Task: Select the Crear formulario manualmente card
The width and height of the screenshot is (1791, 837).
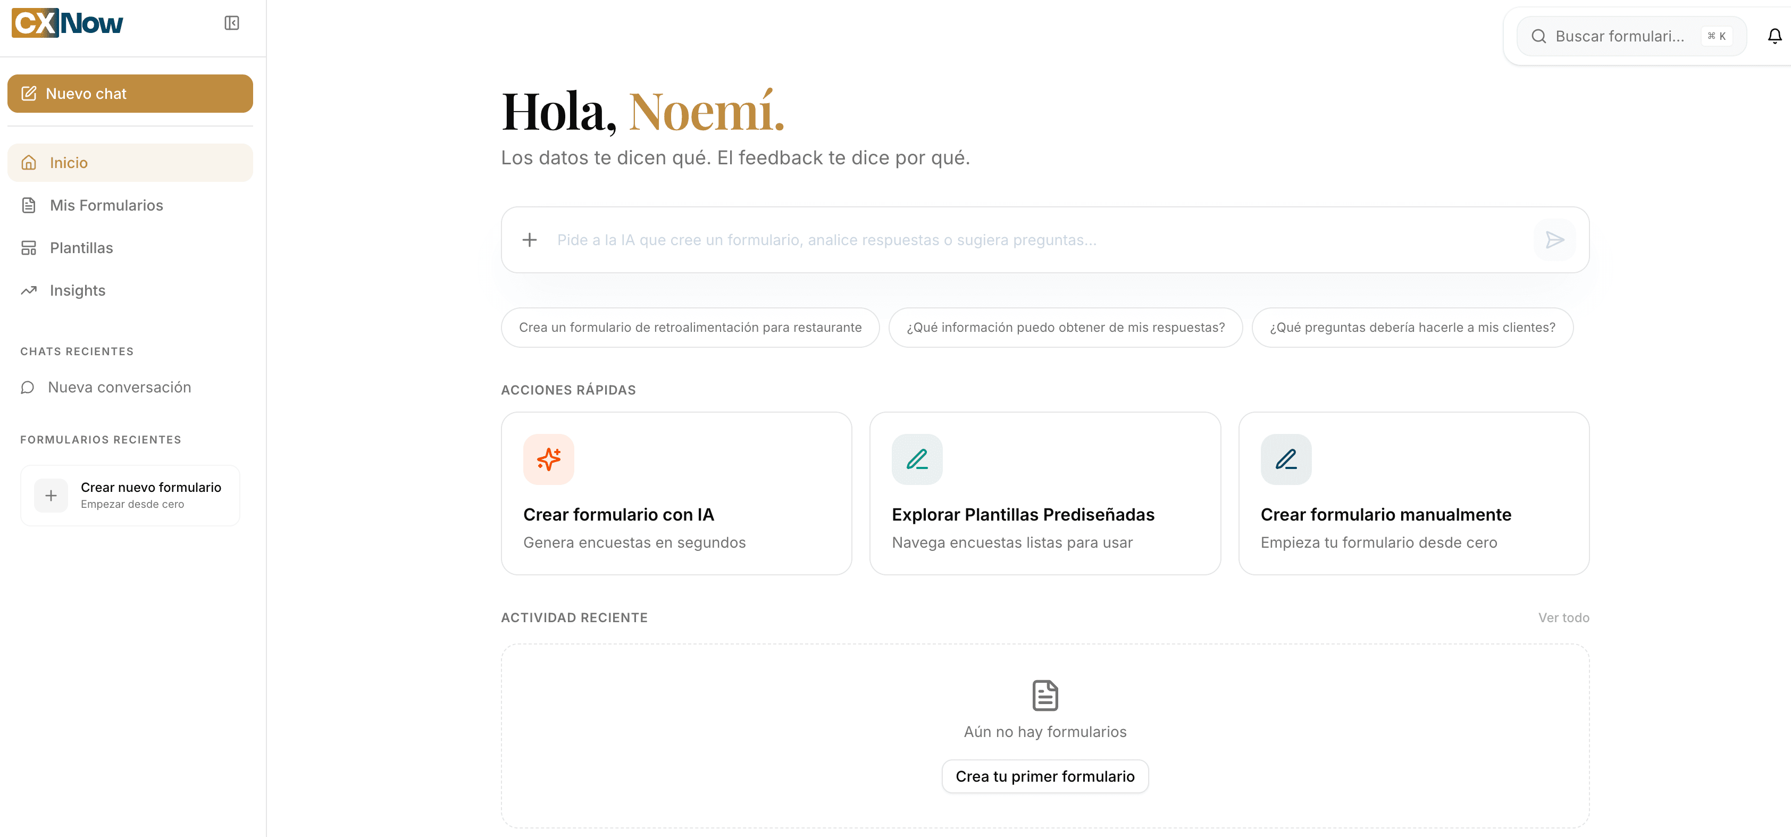Action: 1413,493
